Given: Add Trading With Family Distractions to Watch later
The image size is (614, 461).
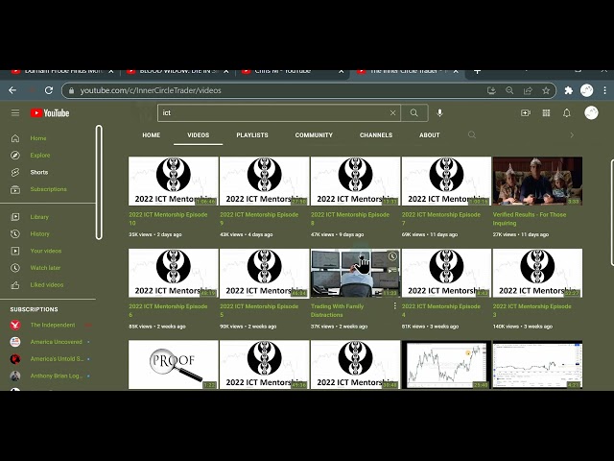Looking at the screenshot, I should tap(392, 258).
